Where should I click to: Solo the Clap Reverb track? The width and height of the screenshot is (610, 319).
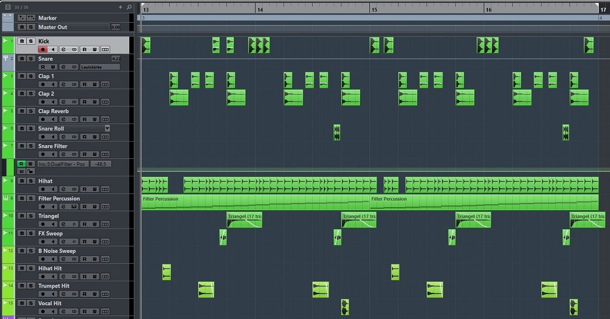click(x=31, y=111)
